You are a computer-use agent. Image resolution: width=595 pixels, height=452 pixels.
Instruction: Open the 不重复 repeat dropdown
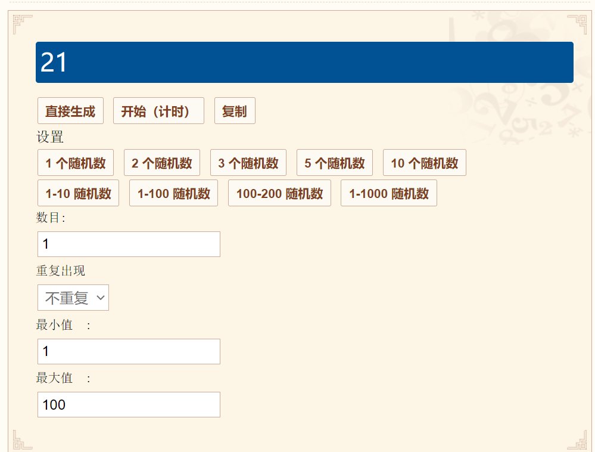coord(73,298)
